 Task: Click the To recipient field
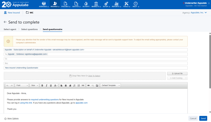[96, 54]
